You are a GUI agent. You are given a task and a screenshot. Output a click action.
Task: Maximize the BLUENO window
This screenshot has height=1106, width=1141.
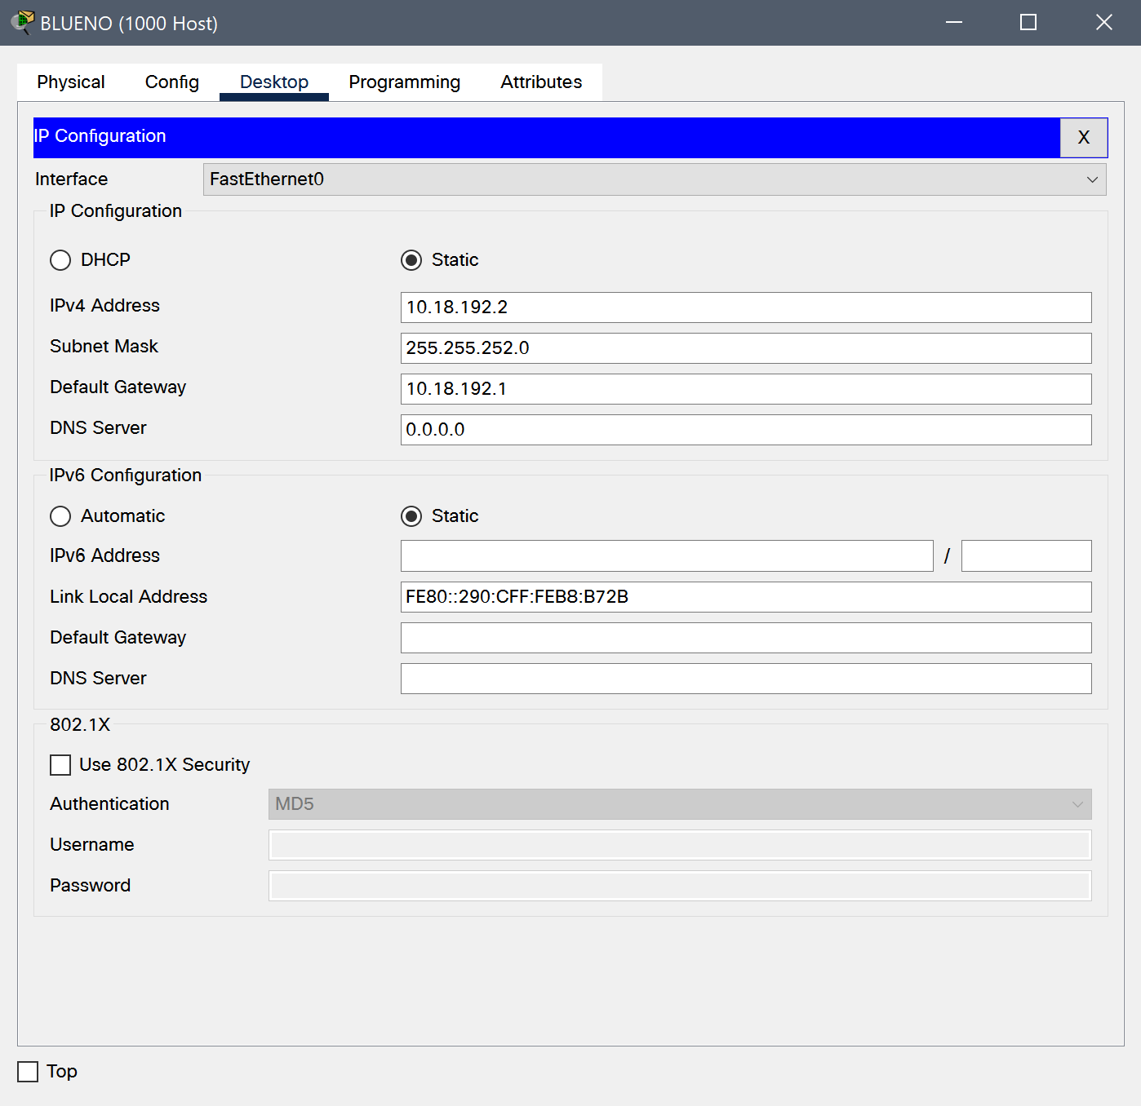[1028, 22]
